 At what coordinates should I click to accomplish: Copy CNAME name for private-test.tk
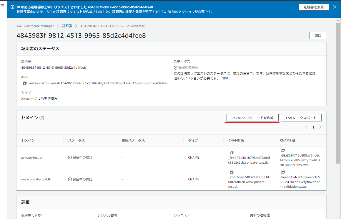point(232,153)
